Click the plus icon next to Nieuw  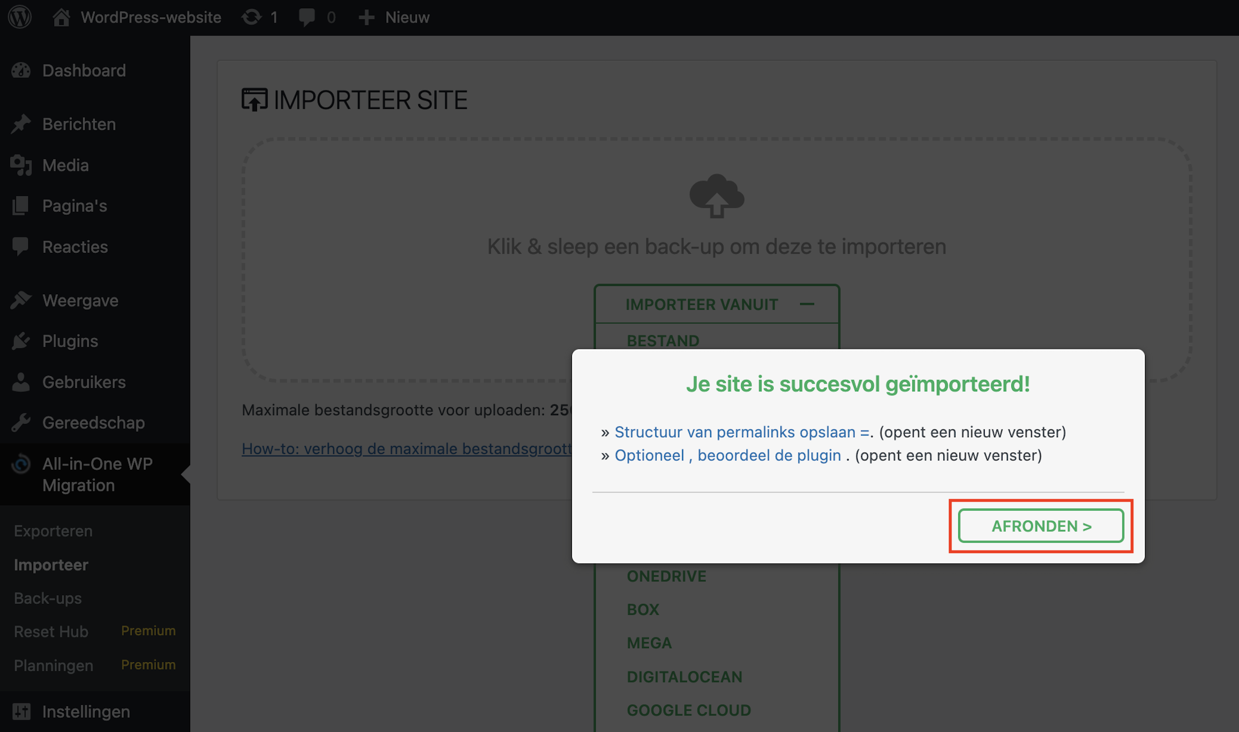point(366,17)
